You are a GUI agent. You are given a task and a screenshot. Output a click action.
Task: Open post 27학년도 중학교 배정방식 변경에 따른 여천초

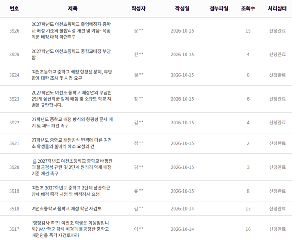(x=71, y=143)
